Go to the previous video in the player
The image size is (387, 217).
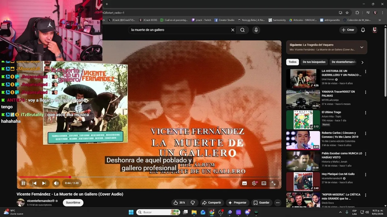click(34, 183)
